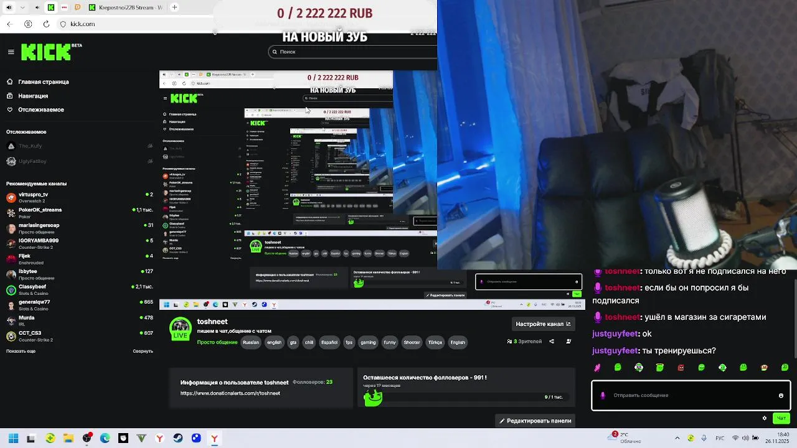Click toshneet LIVE avatar
Screen dimensions: 797x448
click(x=181, y=329)
